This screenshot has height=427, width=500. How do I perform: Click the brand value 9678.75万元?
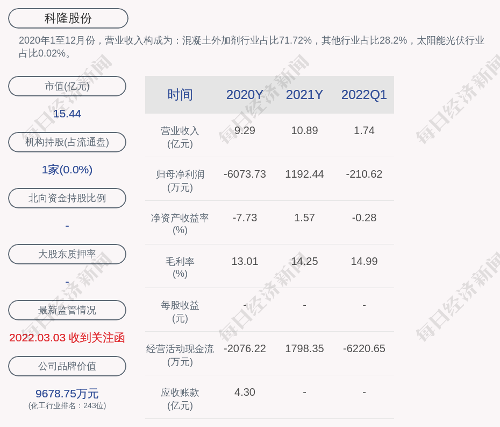click(67, 394)
